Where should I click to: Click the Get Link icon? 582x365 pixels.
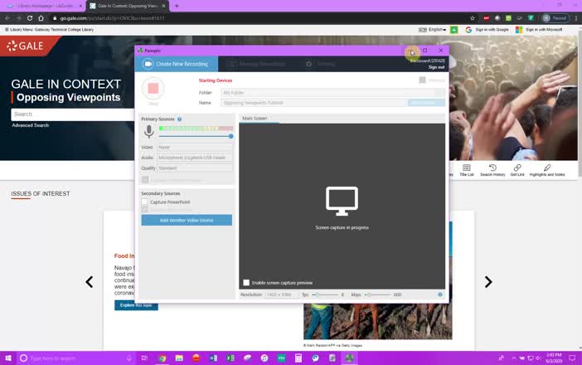(517, 169)
